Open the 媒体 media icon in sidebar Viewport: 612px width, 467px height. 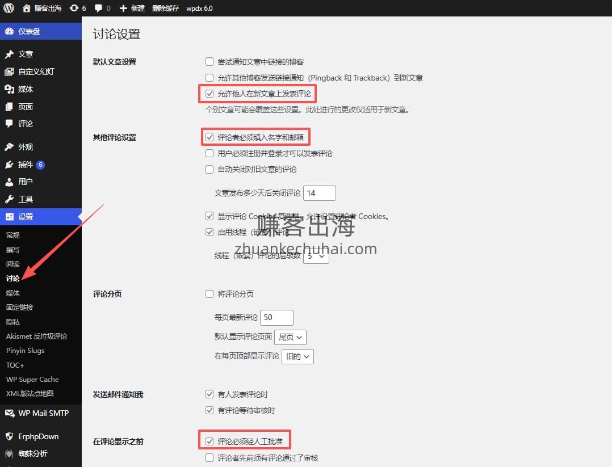pyautogui.click(x=9, y=89)
